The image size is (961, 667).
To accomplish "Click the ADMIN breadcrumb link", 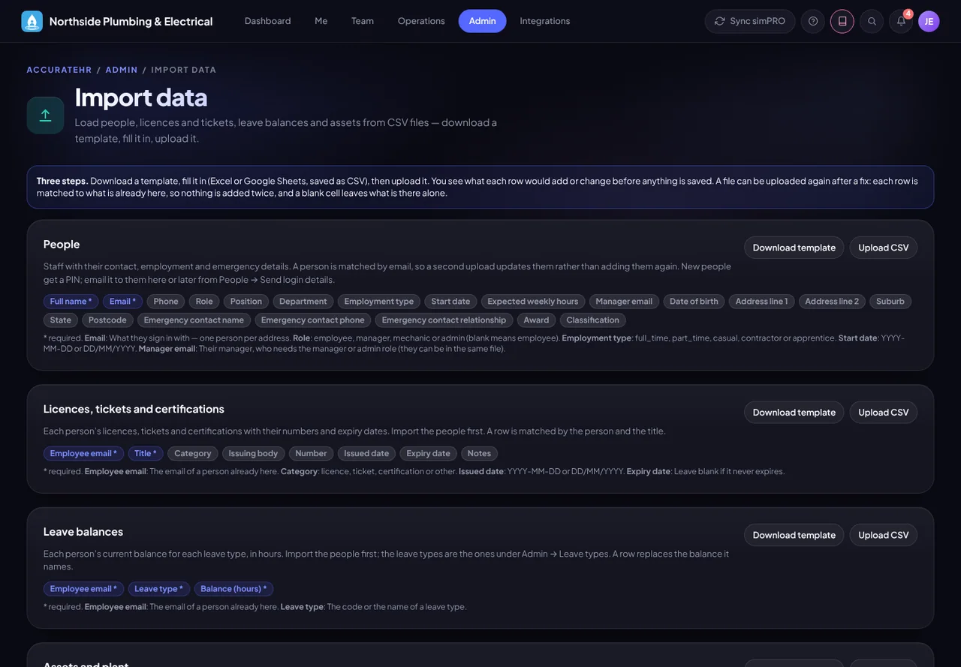I will 122,70.
